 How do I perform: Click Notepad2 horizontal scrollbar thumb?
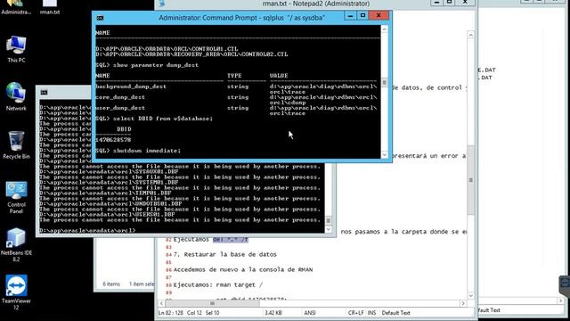[213, 303]
